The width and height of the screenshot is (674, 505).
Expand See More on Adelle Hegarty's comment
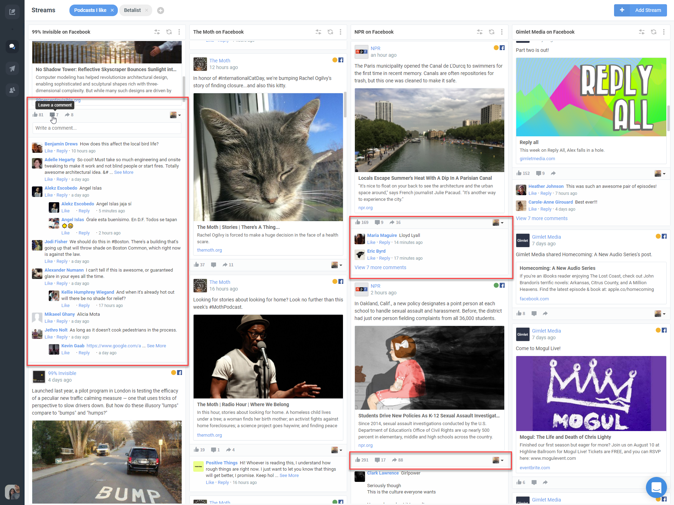pyautogui.click(x=123, y=172)
